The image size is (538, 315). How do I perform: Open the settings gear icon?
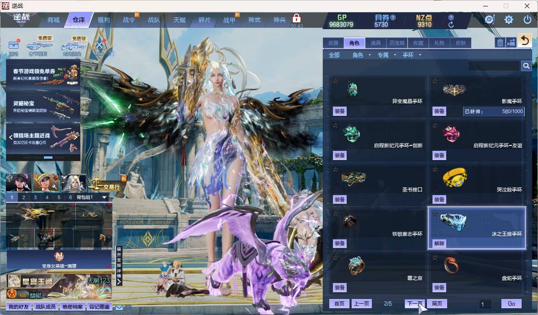tap(508, 20)
